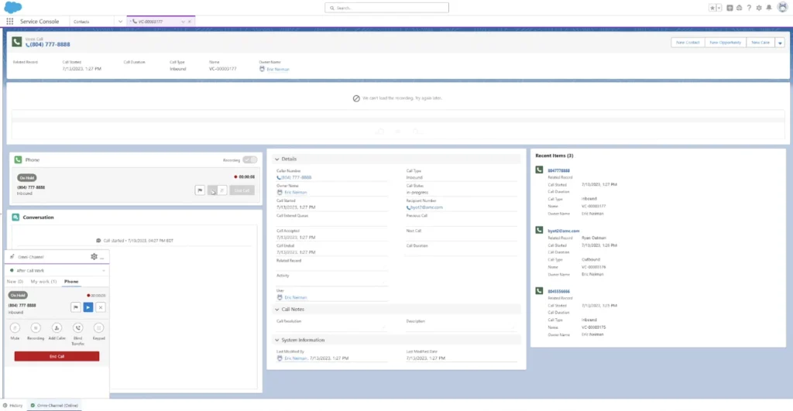Open Omni-Channel settings gear

[x=94, y=256]
